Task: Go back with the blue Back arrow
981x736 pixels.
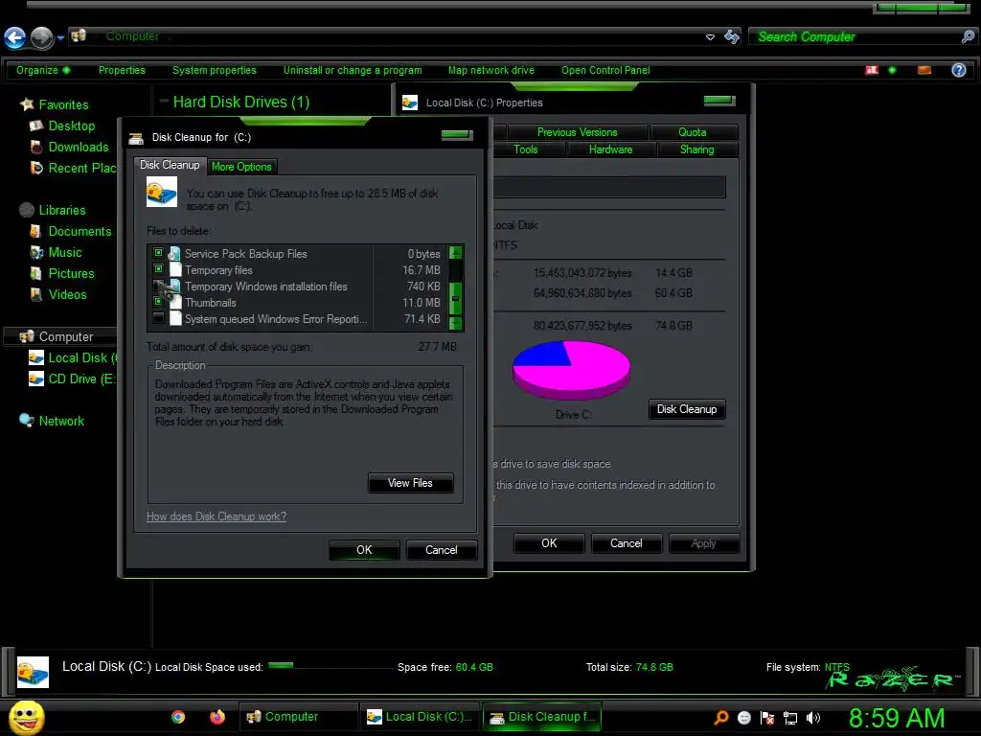Action: coord(15,37)
